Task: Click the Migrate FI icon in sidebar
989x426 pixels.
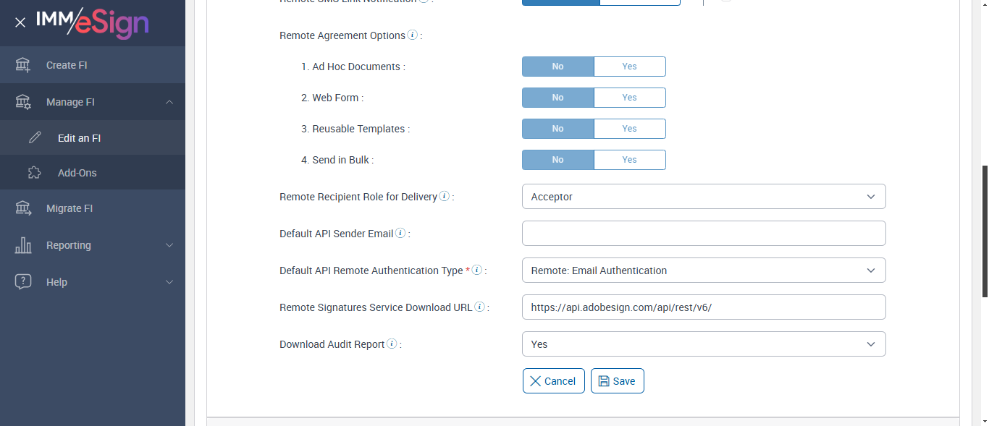Action: (23, 208)
